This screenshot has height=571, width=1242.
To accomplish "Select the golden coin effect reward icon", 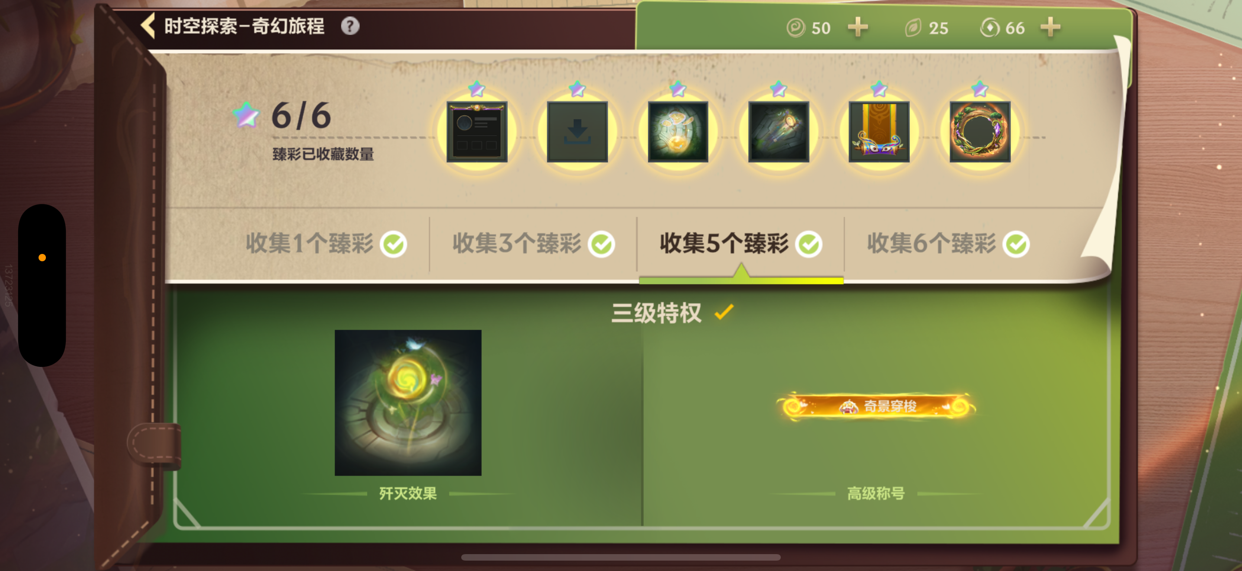I will 678,132.
